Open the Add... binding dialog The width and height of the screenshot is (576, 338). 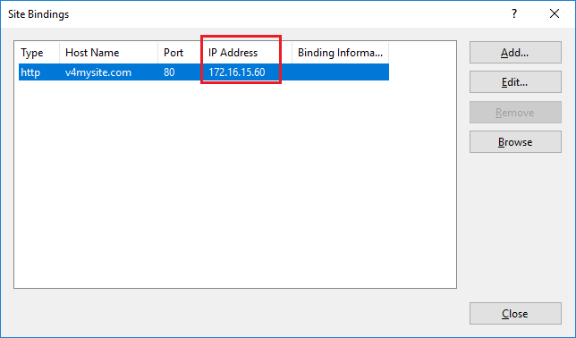click(x=515, y=53)
